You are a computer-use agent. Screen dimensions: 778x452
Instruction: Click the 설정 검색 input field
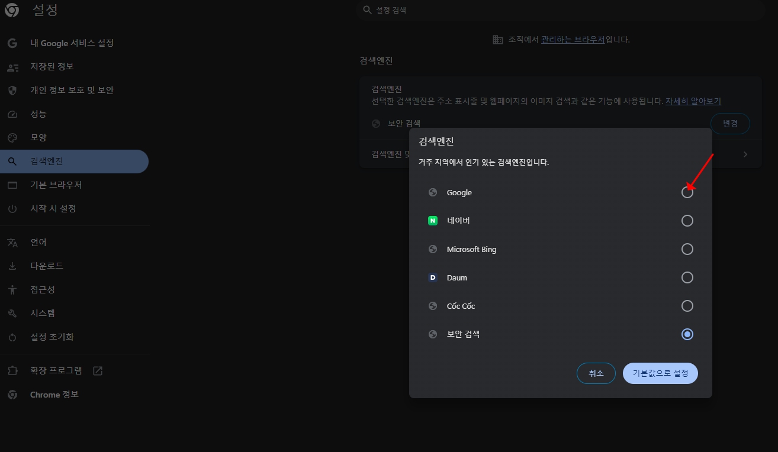point(561,10)
